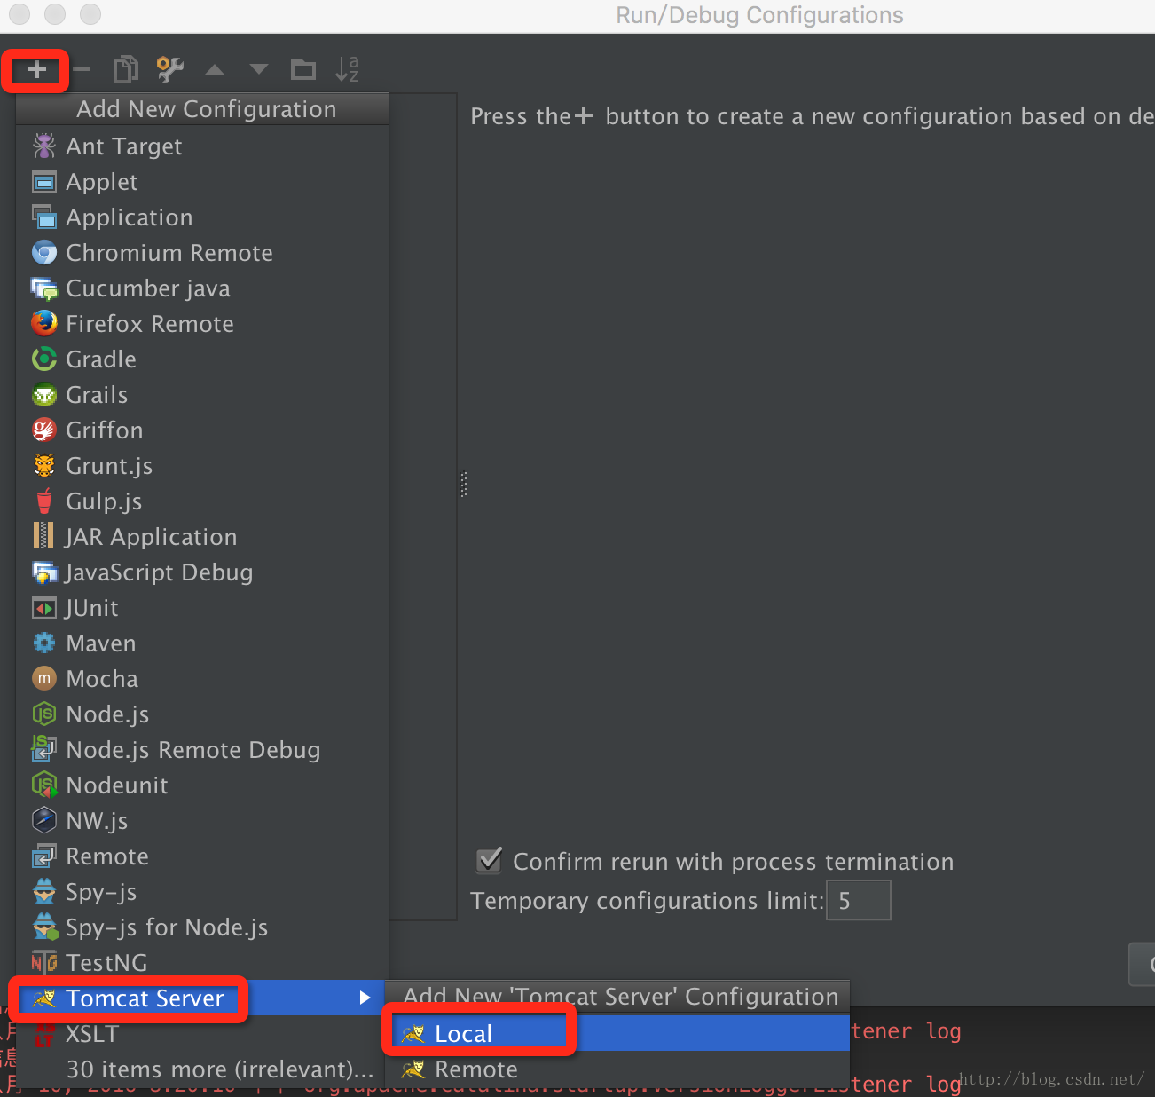This screenshot has height=1097, width=1155.
Task: Choose TestNG configuration entry
Action: pyautogui.click(x=202, y=962)
